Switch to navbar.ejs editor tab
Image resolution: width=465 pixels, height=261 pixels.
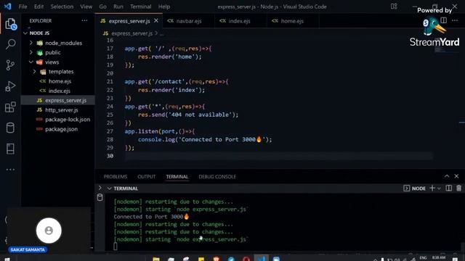(x=188, y=21)
